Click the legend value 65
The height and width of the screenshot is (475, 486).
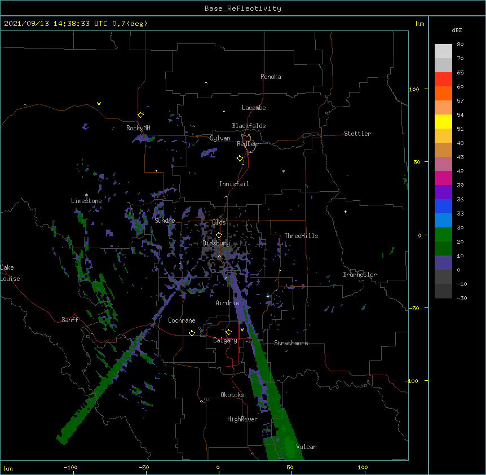[x=460, y=73]
